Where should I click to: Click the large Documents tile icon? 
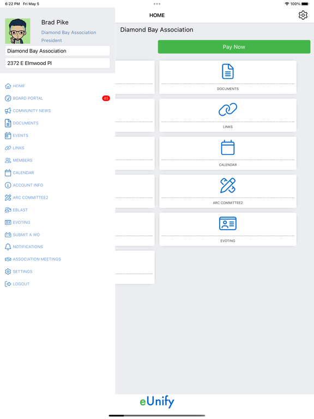228,71
